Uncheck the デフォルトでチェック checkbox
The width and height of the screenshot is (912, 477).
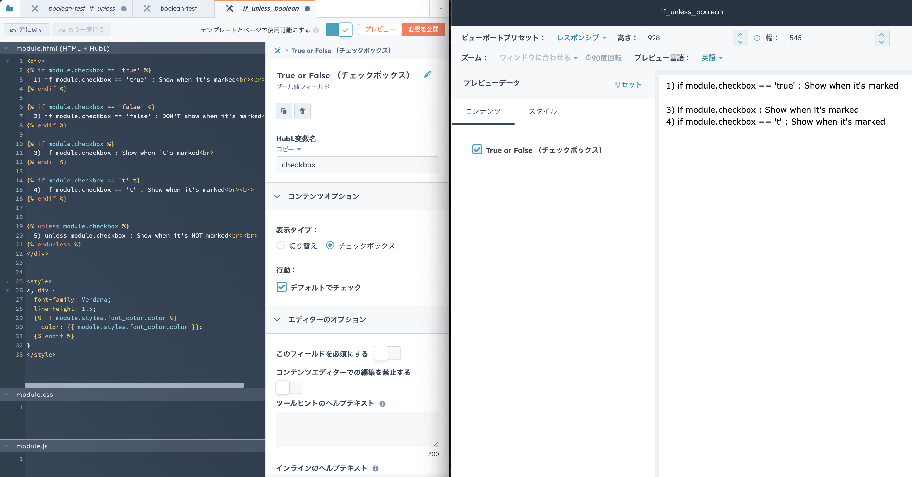click(x=281, y=287)
